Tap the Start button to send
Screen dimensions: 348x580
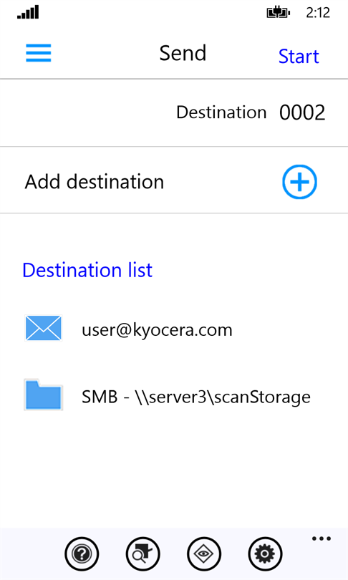pos(299,57)
